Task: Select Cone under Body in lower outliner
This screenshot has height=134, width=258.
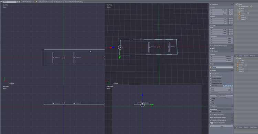Action: (x=242, y=63)
